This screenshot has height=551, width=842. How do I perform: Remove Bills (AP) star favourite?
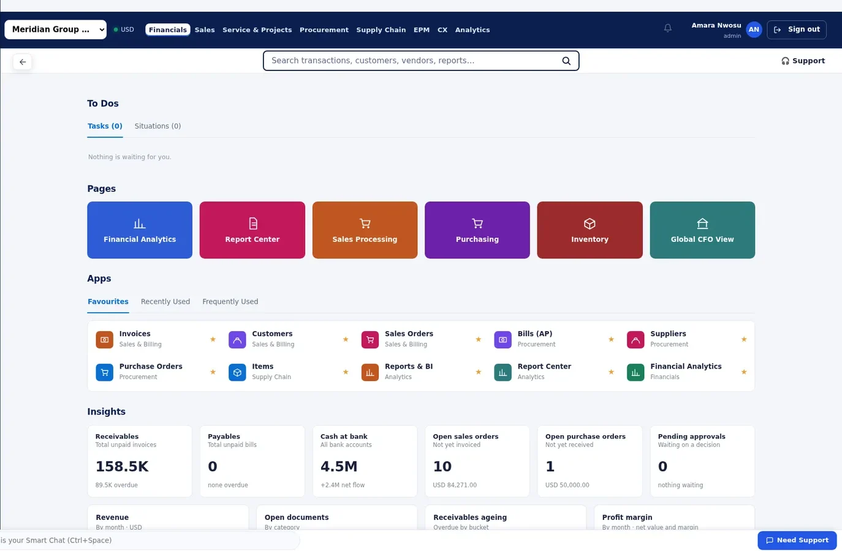point(611,339)
